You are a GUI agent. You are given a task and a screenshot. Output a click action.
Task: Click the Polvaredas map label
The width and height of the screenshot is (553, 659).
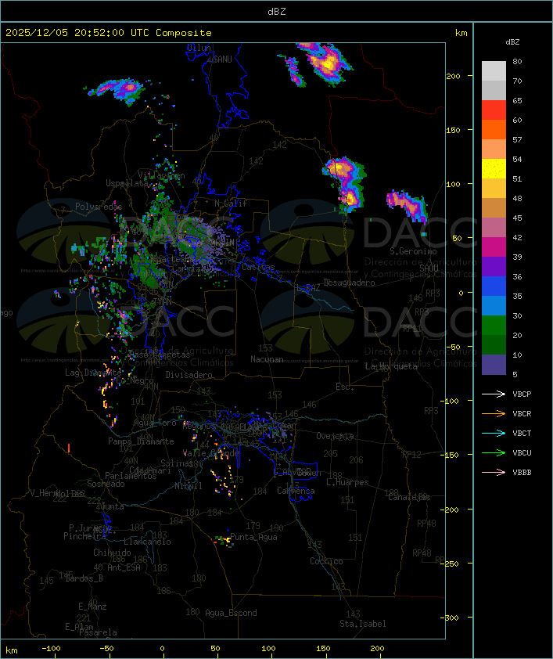(99, 207)
